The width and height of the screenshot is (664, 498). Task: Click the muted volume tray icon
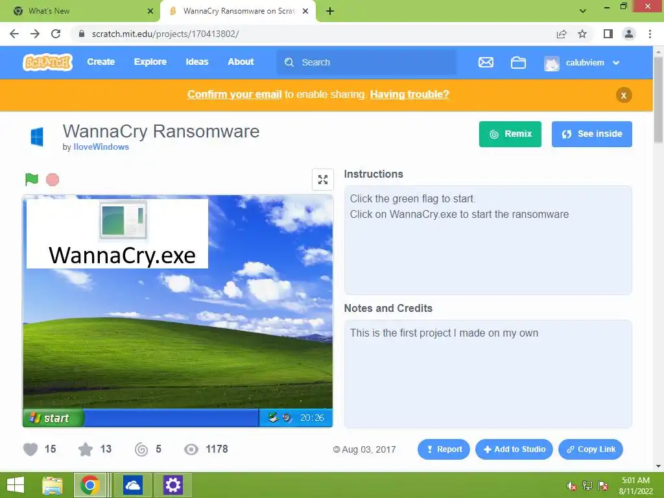coord(571,486)
